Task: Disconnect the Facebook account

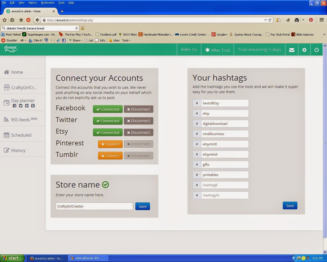Action: coord(138,109)
